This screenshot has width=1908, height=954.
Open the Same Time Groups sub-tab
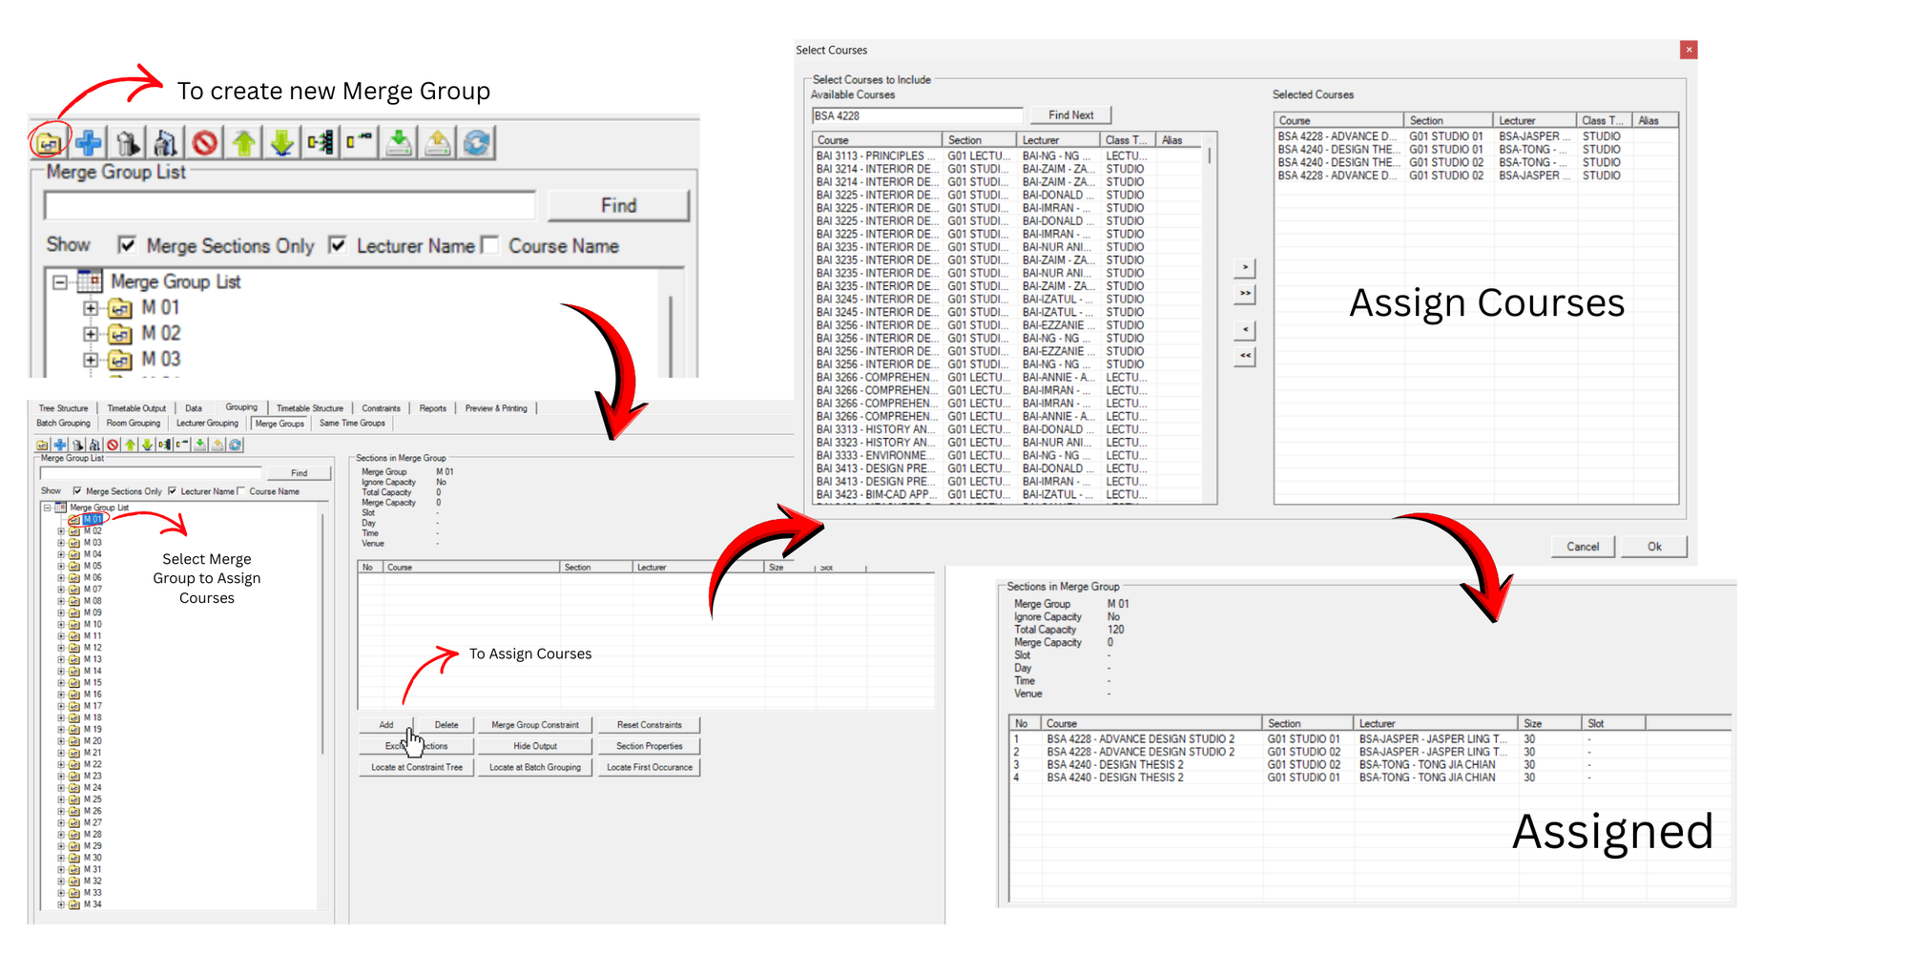352,424
